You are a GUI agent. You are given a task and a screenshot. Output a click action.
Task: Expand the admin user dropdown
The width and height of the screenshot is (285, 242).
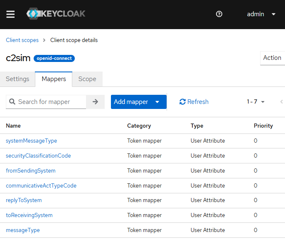tap(261, 14)
